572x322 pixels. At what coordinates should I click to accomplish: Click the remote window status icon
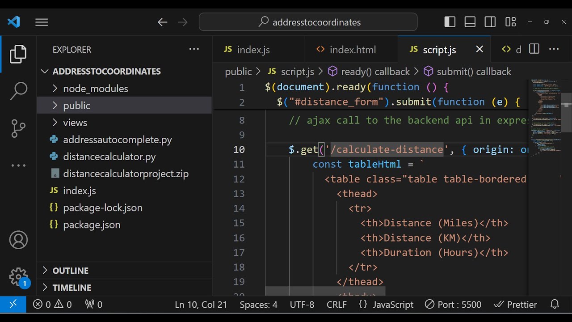pos(13,305)
